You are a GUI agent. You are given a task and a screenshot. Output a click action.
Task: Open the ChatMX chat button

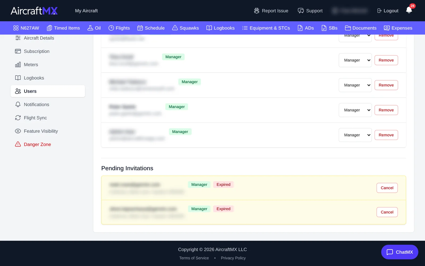[399, 252]
